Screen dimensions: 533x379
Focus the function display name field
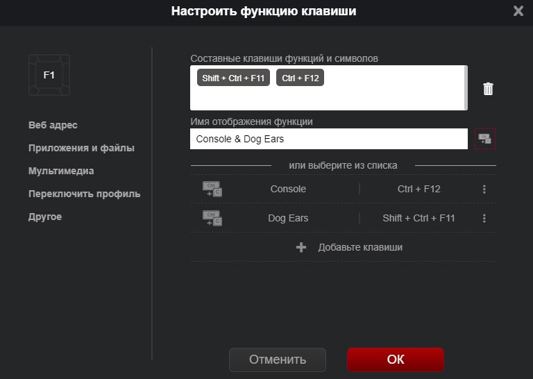coord(329,139)
